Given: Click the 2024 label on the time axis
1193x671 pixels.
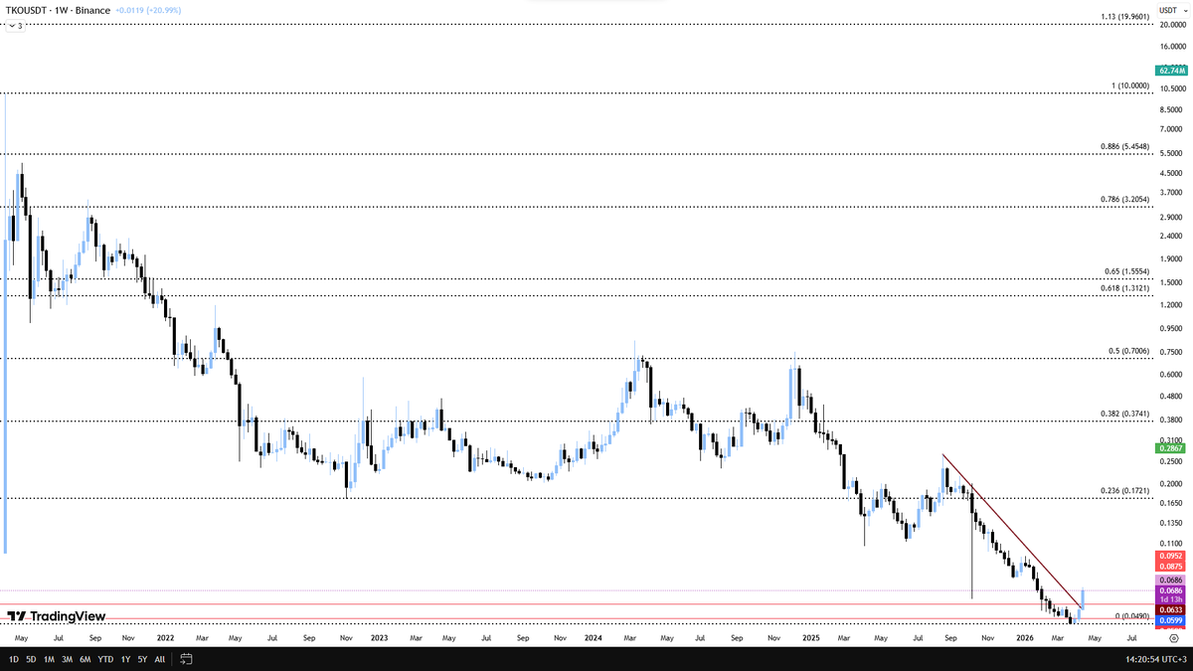Looking at the screenshot, I should (594, 636).
